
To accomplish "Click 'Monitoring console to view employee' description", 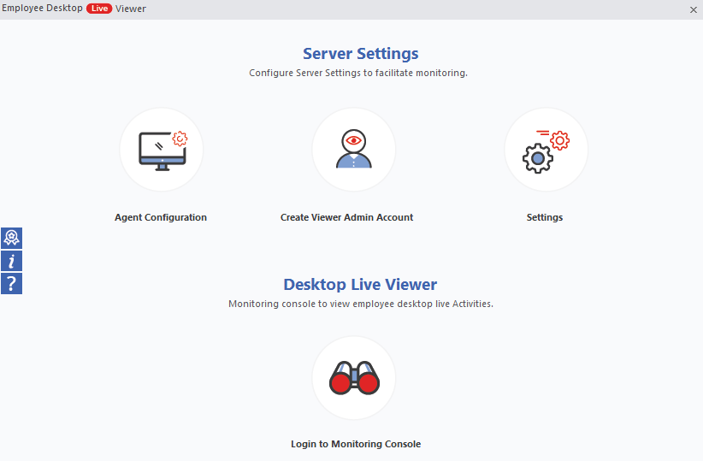I will coord(360,304).
